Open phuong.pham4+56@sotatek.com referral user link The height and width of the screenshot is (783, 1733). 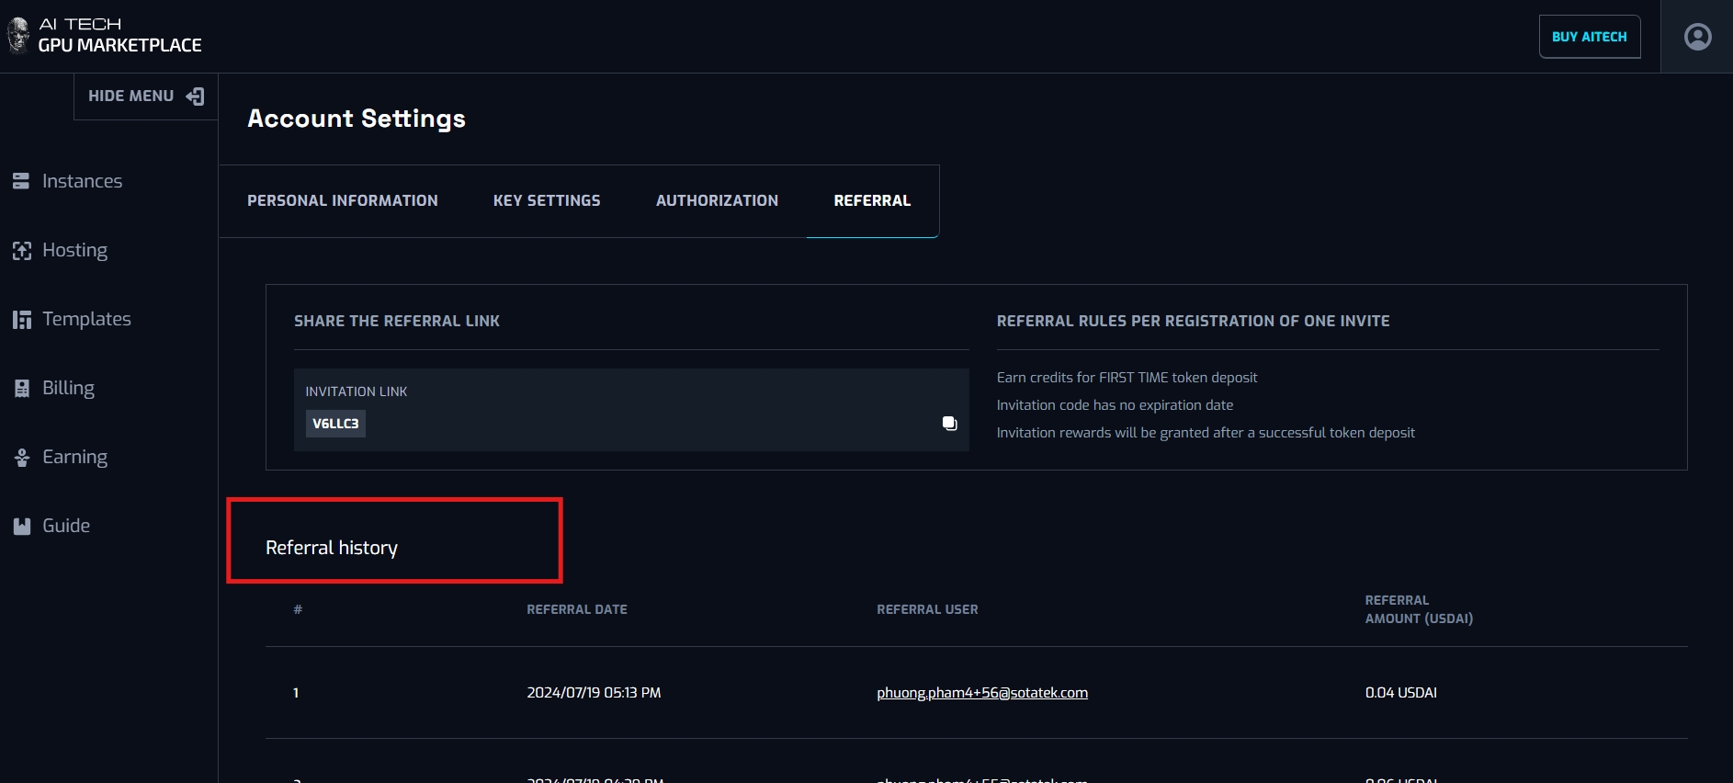pyautogui.click(x=981, y=693)
